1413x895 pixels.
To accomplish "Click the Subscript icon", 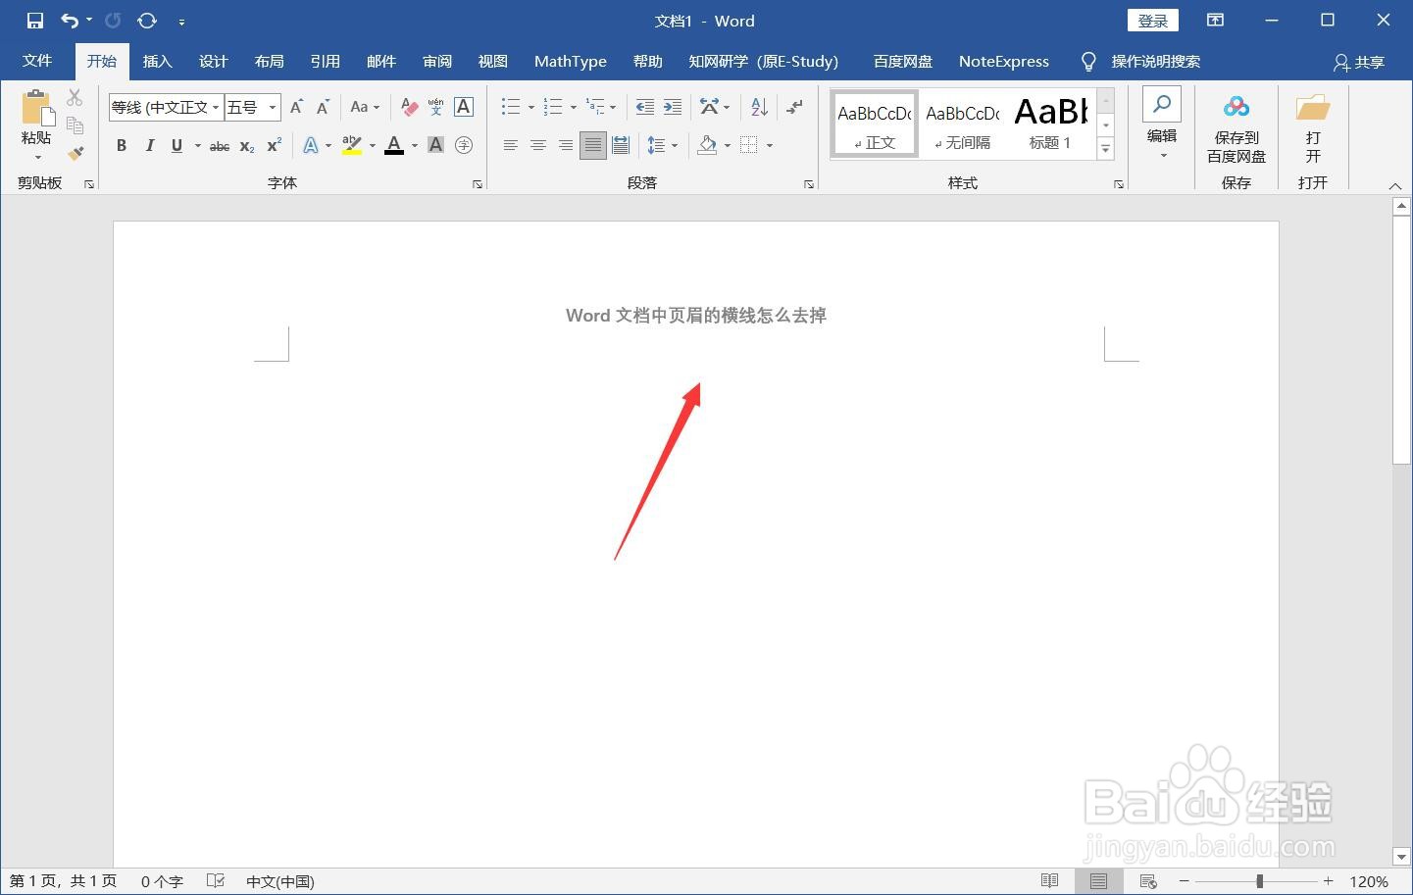I will tap(246, 145).
